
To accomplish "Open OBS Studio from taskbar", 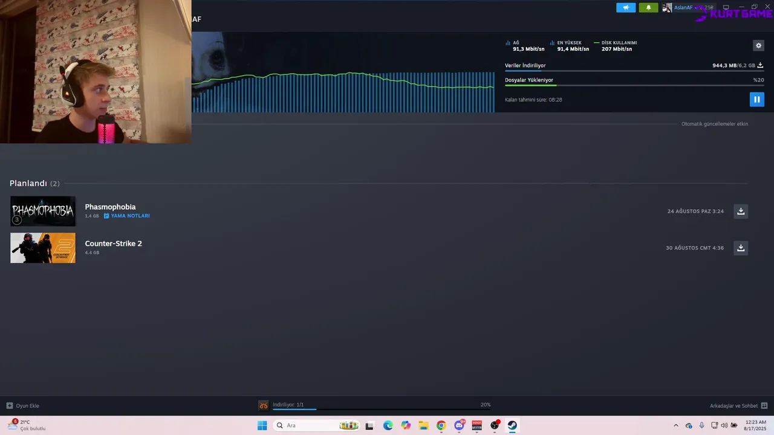I will coord(495,425).
